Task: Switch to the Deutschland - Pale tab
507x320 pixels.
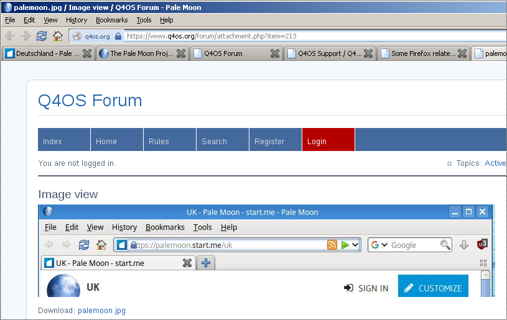Action: (47, 53)
